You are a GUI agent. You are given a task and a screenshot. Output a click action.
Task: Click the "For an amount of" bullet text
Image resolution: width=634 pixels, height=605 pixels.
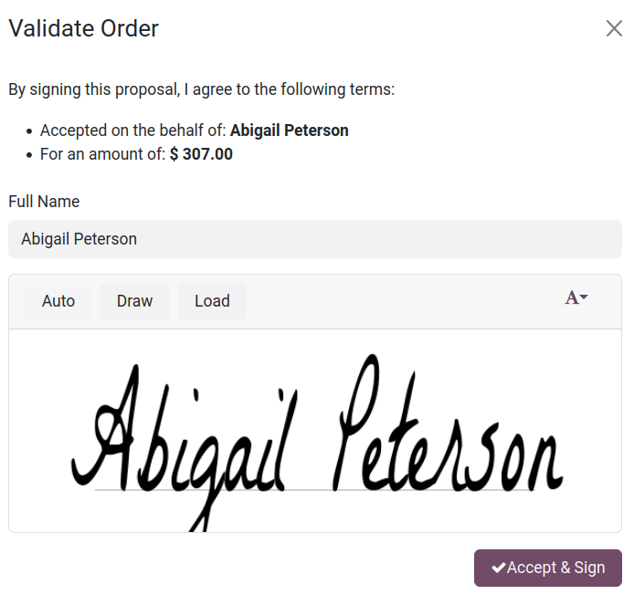103,154
